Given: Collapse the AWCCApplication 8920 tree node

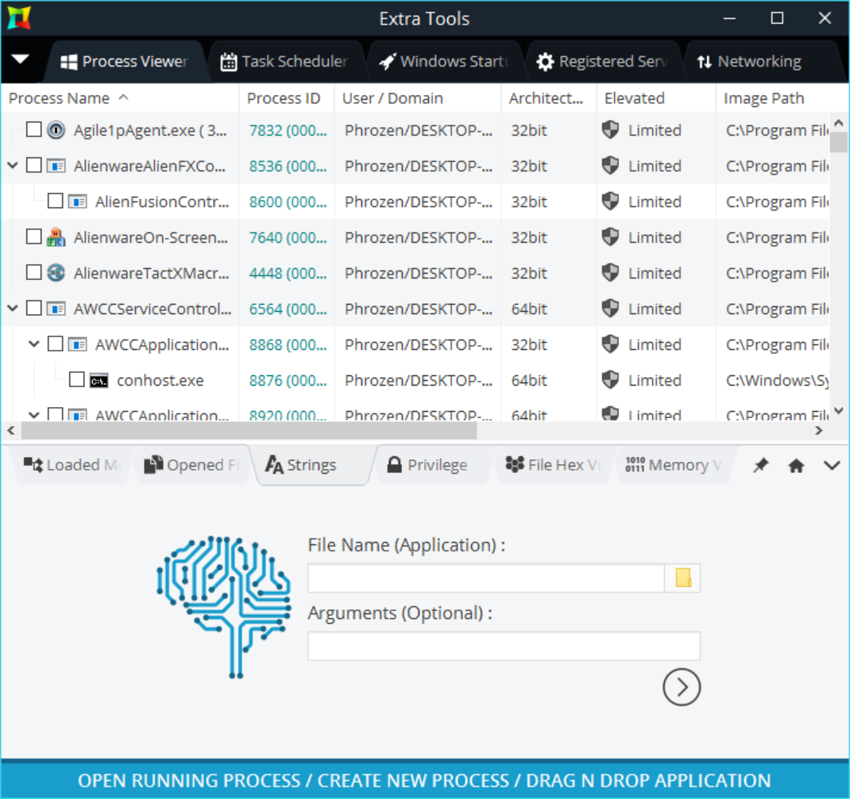Looking at the screenshot, I should coord(34,415).
